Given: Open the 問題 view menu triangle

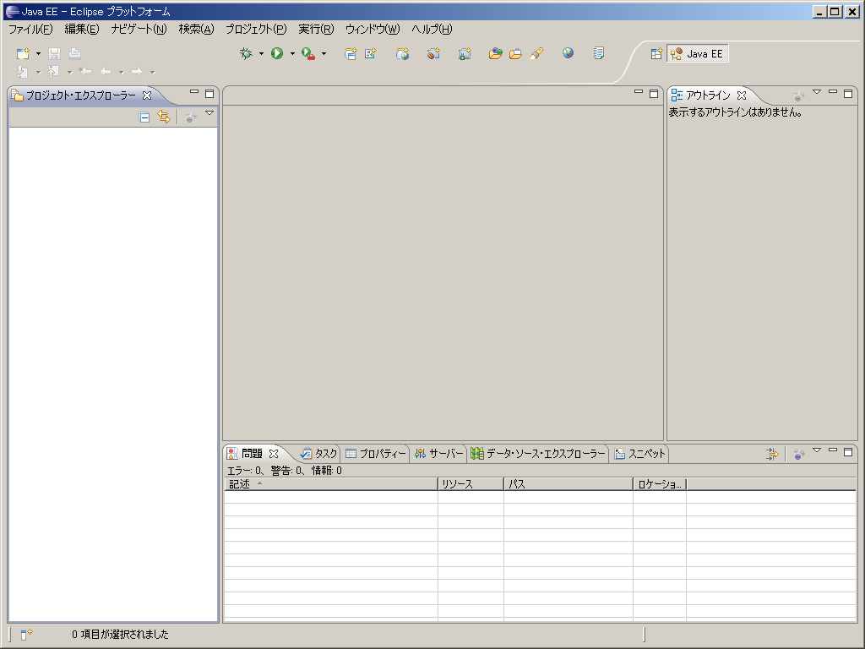Looking at the screenshot, I should (x=817, y=450).
